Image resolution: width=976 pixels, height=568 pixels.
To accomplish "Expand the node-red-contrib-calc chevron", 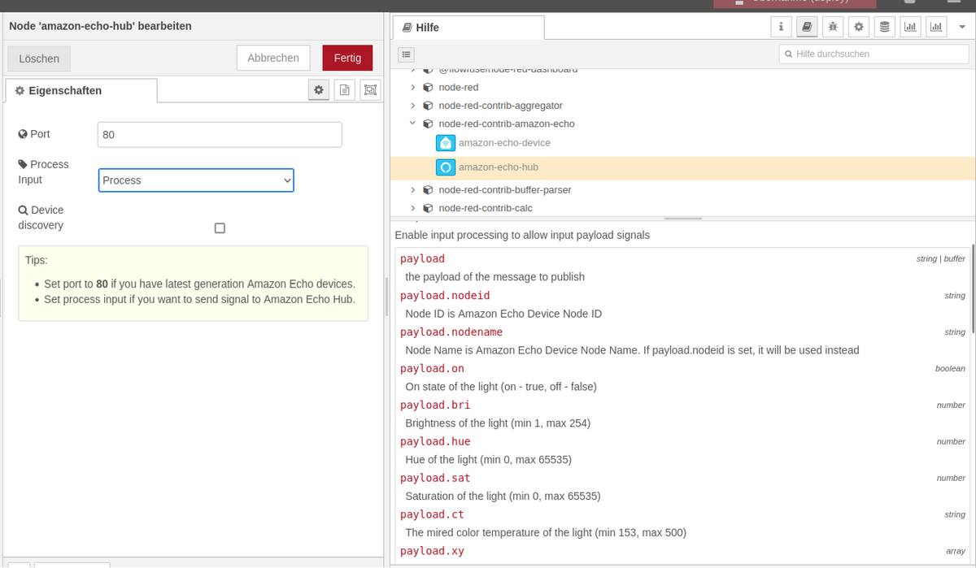I will point(413,208).
